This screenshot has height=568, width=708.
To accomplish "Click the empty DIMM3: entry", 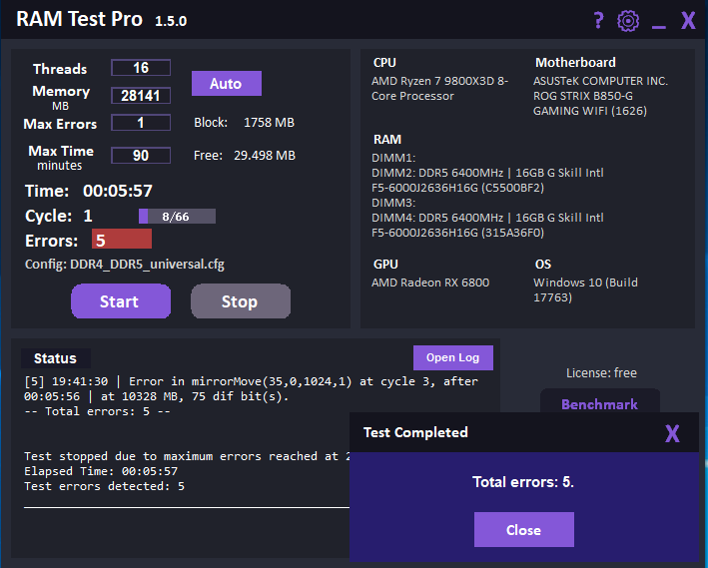I will tap(393, 203).
